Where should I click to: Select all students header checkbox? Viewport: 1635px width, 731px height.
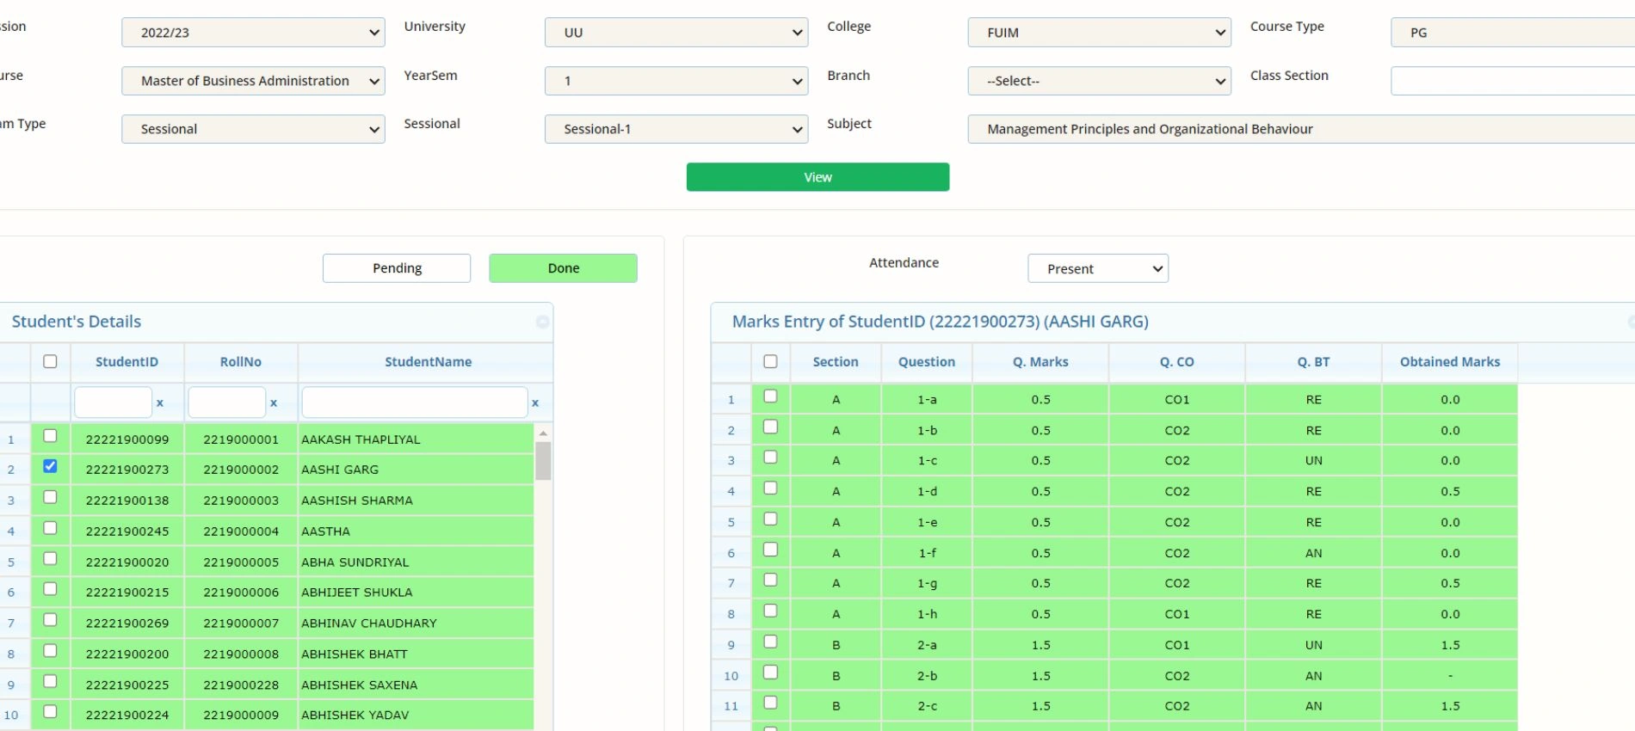point(50,361)
